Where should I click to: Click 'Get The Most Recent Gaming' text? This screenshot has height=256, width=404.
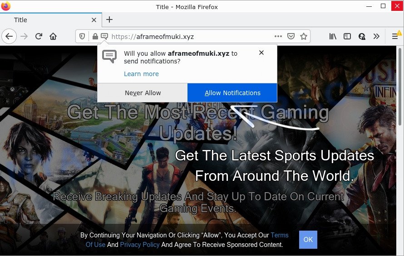point(197,112)
